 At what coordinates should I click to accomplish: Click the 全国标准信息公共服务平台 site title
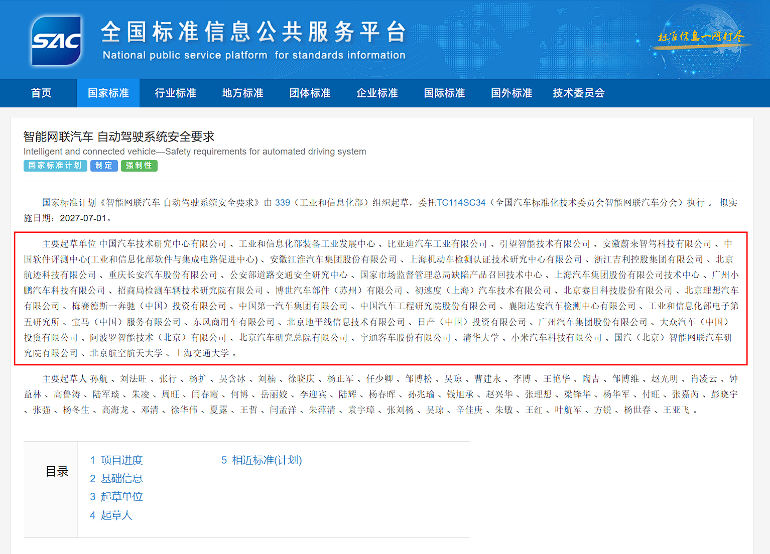253,32
